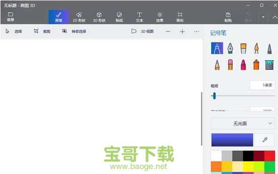Viewport: 278px width, 174px height.
Task: Collapse the ribbon with the up chevron
Action: pyautogui.click(x=275, y=17)
